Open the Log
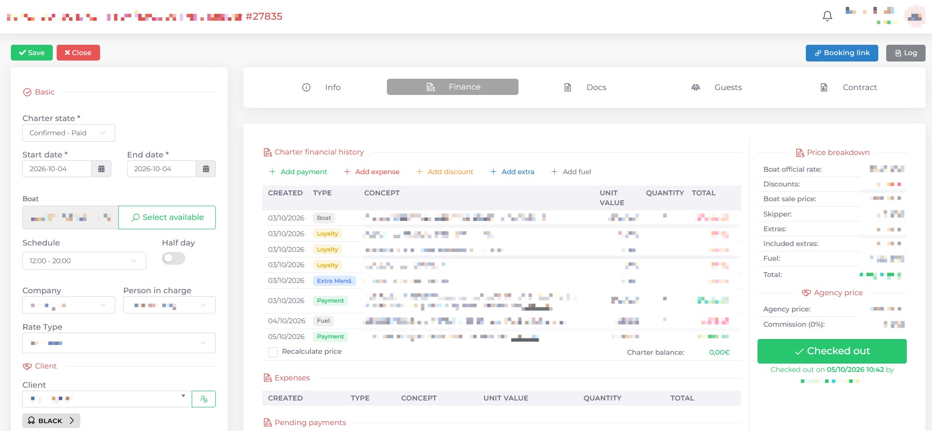The height and width of the screenshot is (431, 932). pyautogui.click(x=906, y=53)
